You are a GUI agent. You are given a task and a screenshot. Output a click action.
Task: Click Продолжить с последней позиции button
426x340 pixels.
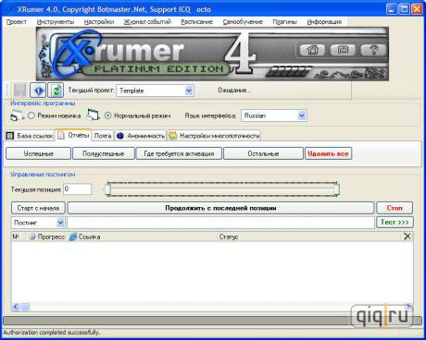coord(220,208)
